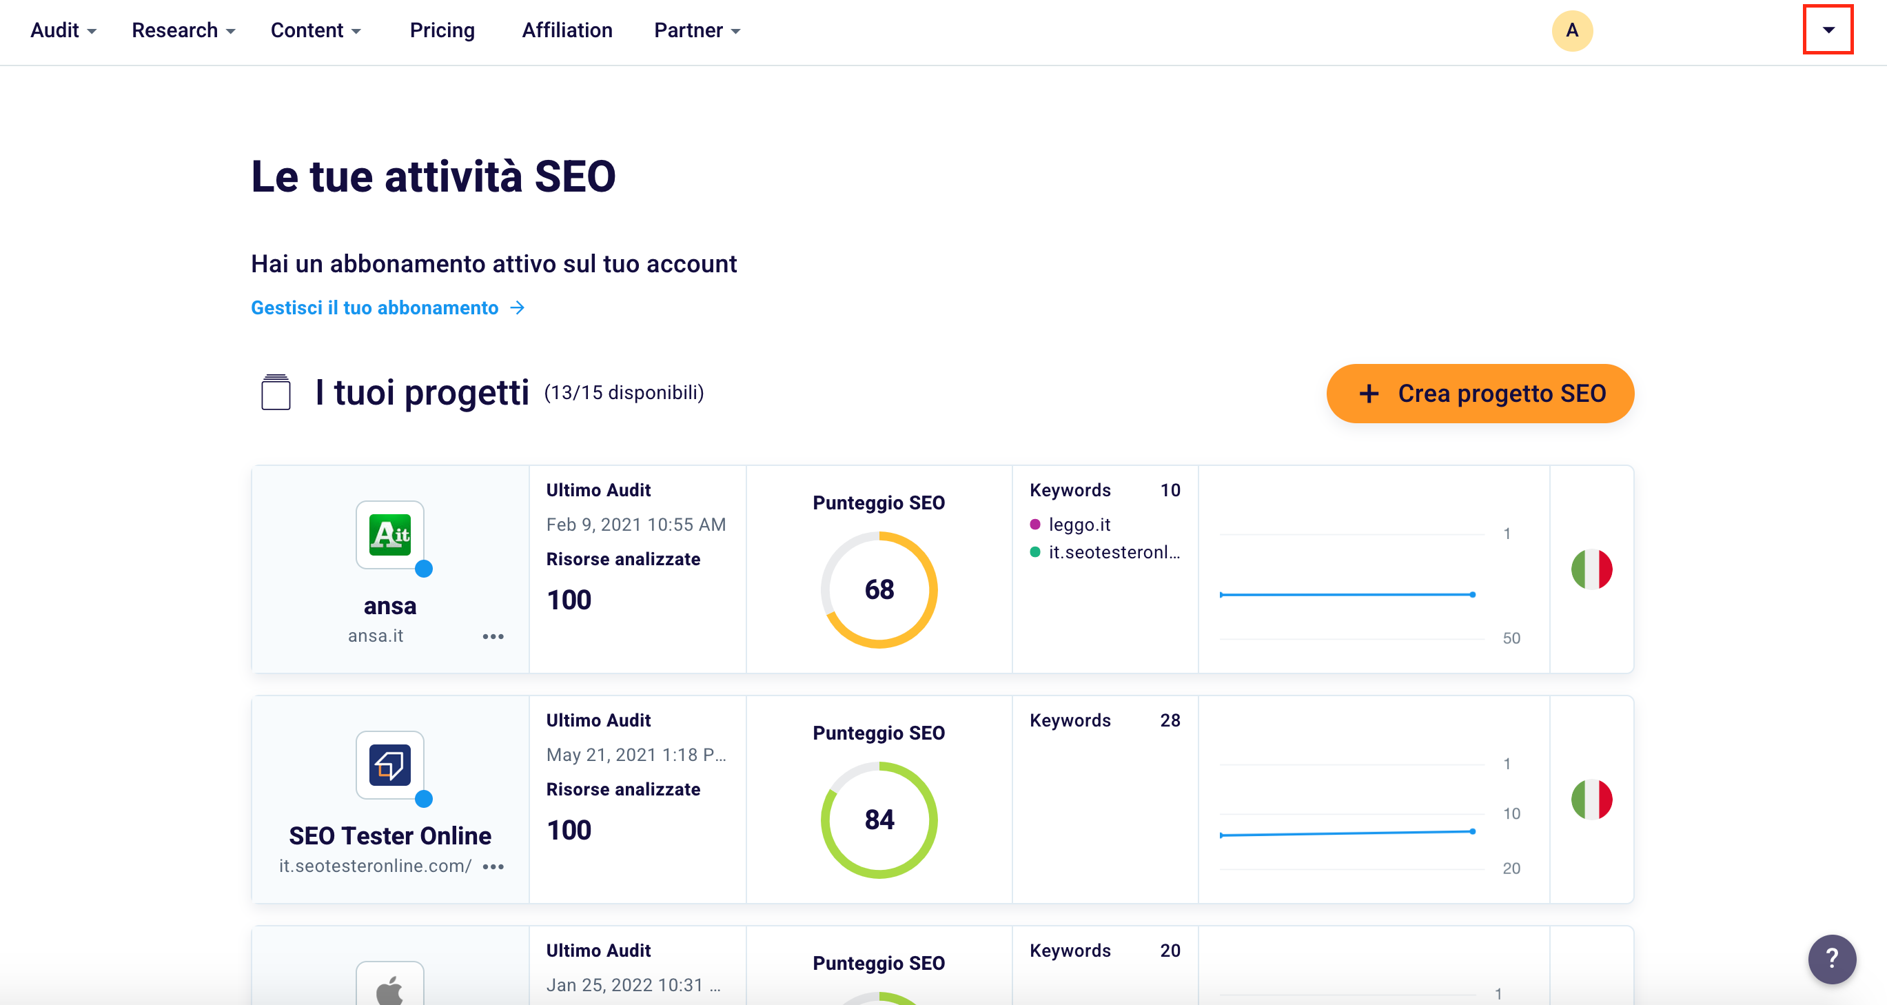Open ansa project options menu
The image size is (1887, 1005).
tap(493, 636)
